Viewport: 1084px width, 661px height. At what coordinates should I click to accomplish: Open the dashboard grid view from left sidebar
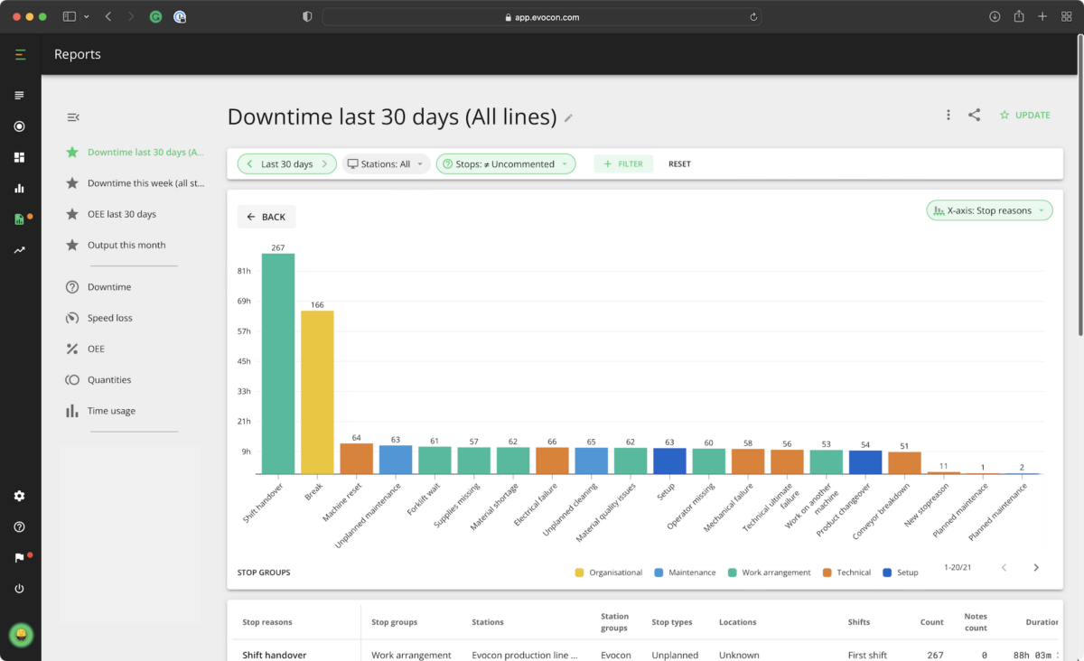20,156
